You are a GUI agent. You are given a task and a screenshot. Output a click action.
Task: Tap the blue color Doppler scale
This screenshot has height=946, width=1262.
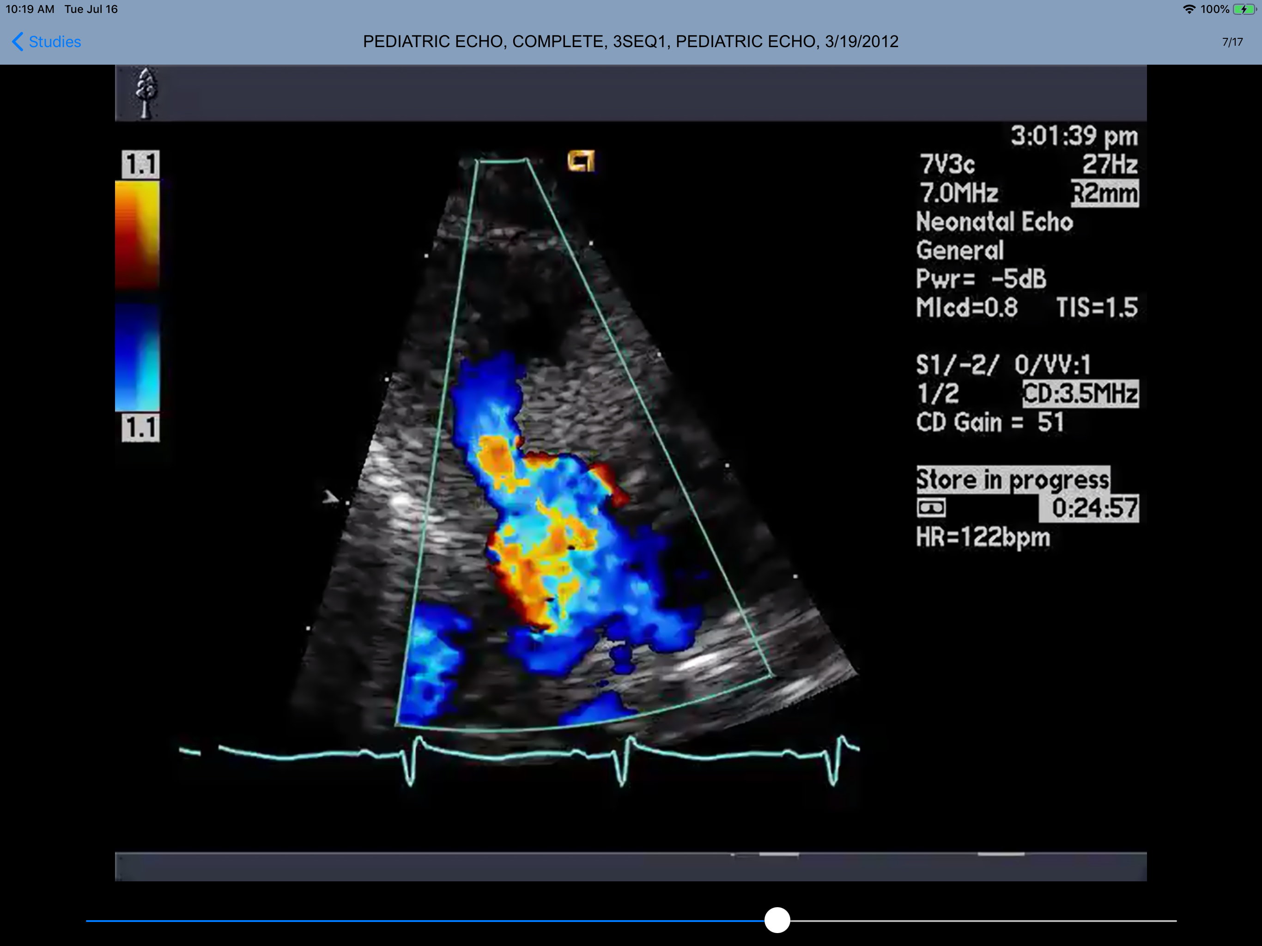[x=138, y=357]
